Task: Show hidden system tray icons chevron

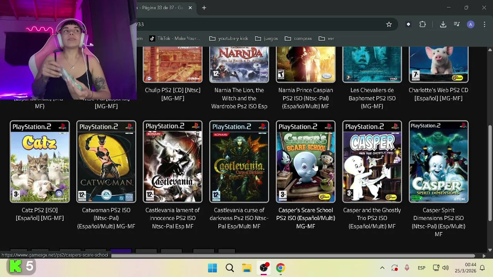Action: 382,268
